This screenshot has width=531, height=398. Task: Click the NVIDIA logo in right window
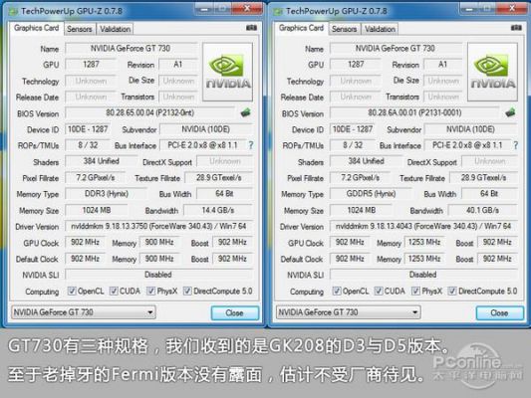pos(492,72)
